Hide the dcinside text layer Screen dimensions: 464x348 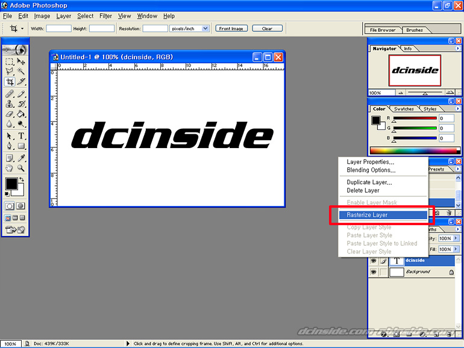[374, 261]
